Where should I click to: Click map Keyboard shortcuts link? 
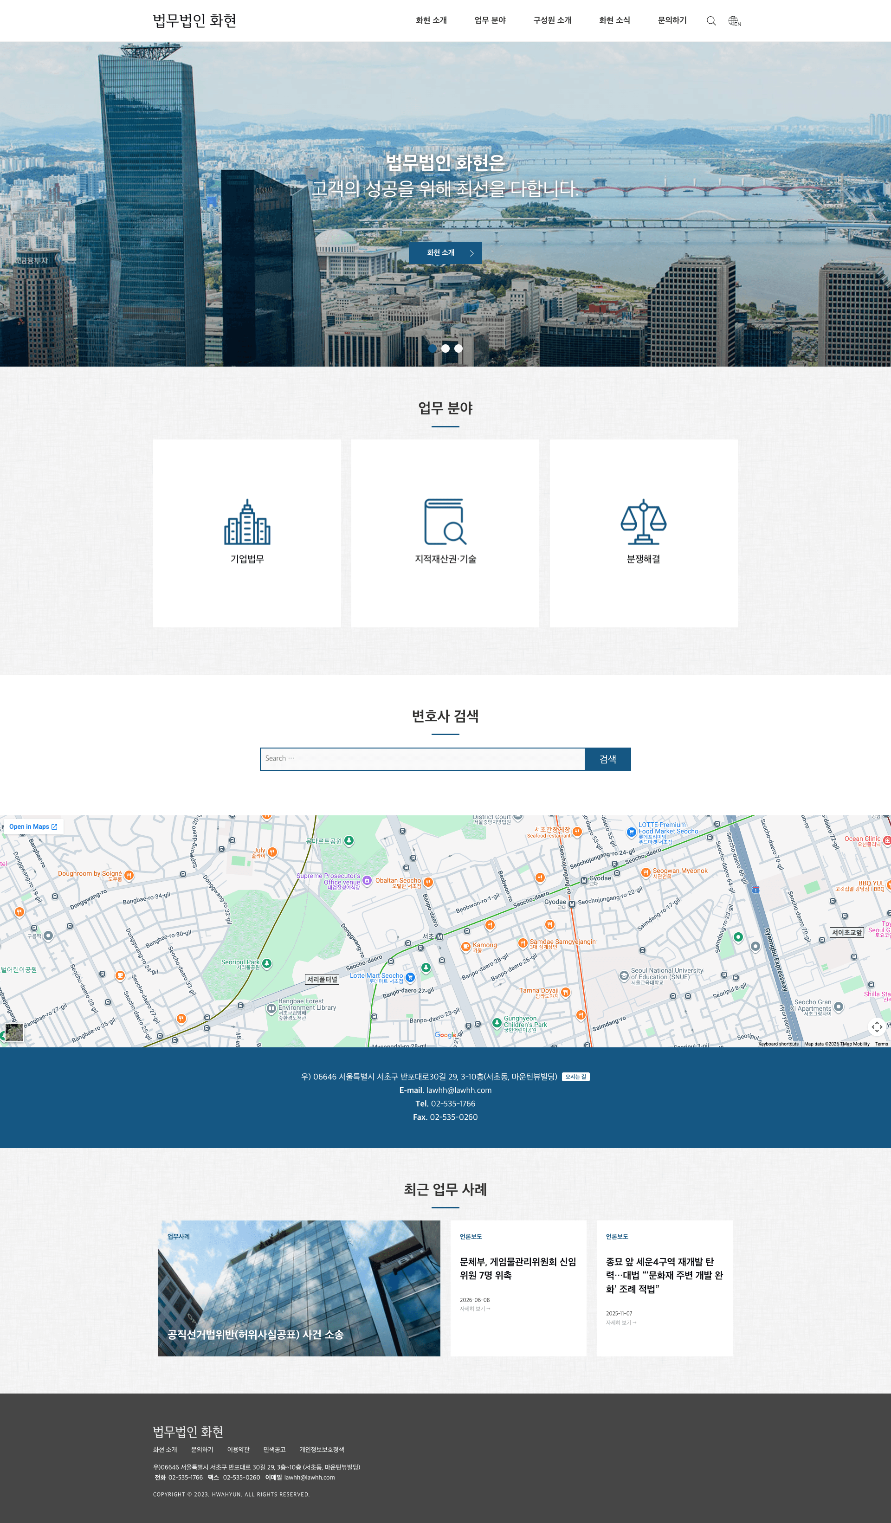(x=778, y=1044)
